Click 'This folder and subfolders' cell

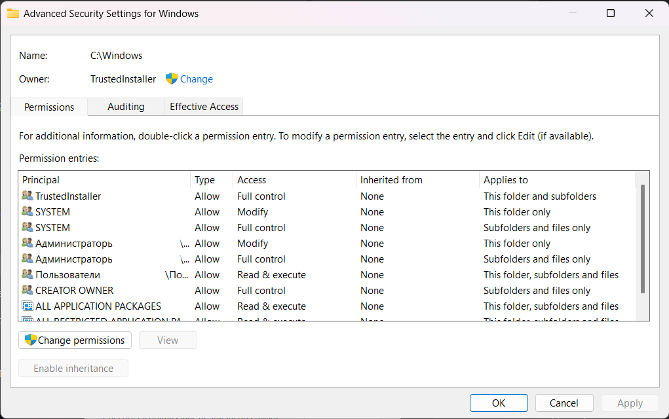540,196
